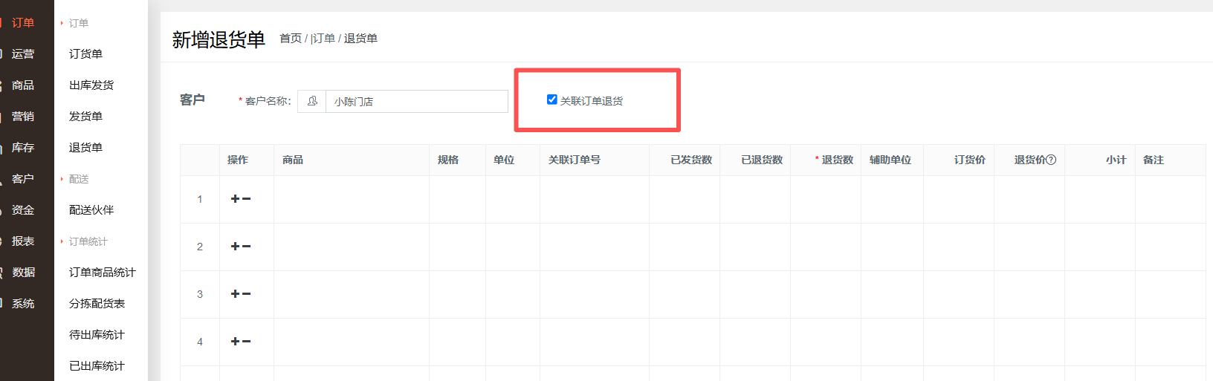Open 订单商品统计 report
Screen dimensions: 1213x381
pyautogui.click(x=103, y=273)
